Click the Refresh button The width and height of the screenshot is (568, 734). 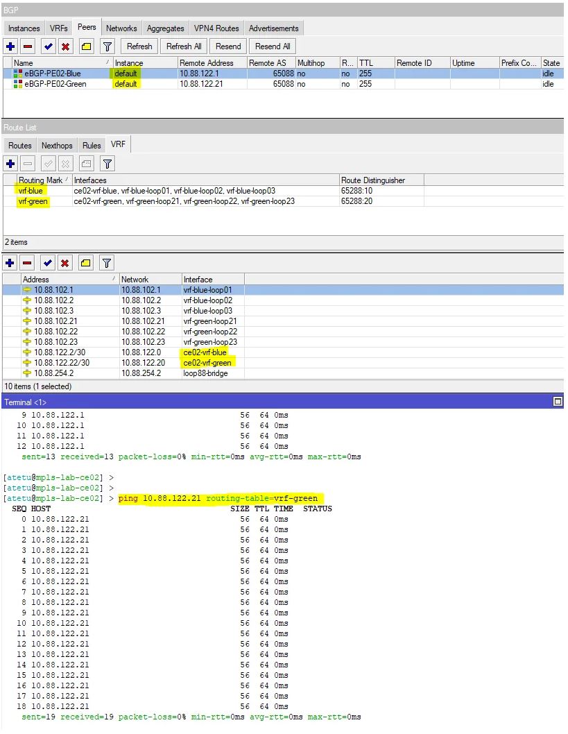(x=139, y=46)
